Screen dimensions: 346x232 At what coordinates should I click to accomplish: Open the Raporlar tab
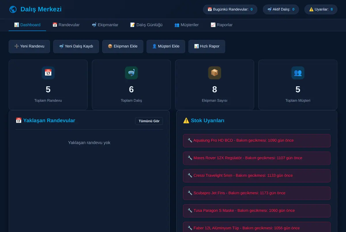[221, 25]
